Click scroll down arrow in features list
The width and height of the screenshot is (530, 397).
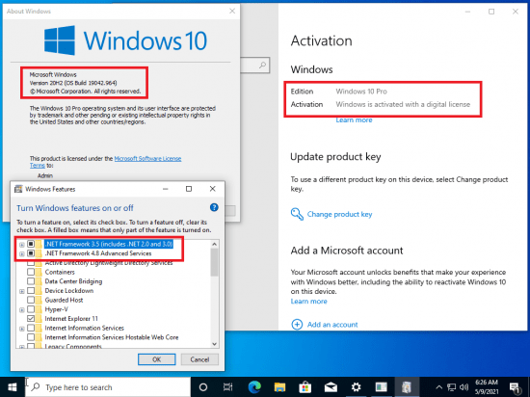(214, 344)
